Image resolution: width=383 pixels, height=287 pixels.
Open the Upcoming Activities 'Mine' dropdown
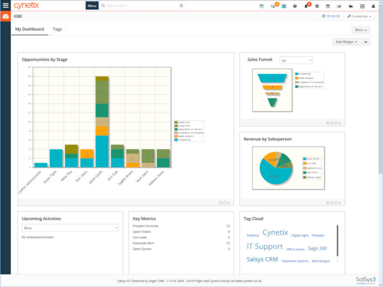[70, 228]
